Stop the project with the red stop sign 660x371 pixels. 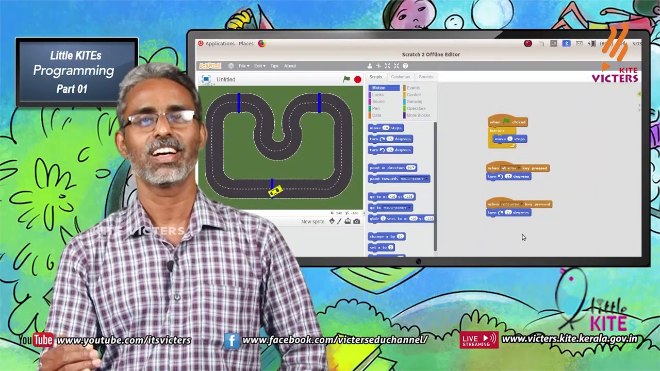pos(357,79)
